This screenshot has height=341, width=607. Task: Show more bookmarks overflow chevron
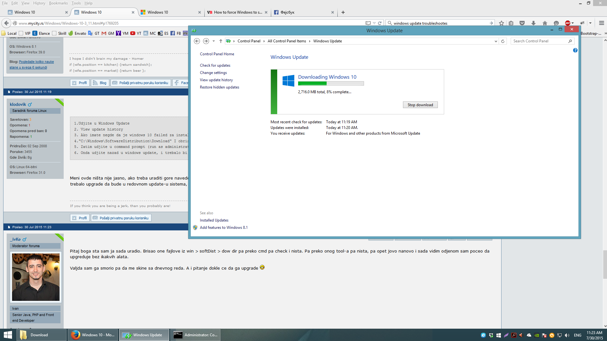point(605,33)
